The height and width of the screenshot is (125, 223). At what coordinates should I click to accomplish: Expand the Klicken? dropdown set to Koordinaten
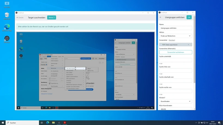(176, 101)
